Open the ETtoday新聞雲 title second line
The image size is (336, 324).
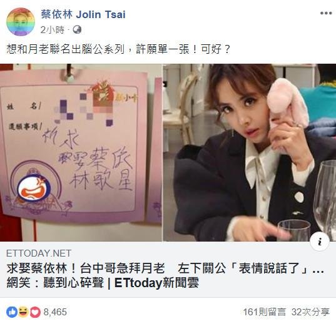103,283
